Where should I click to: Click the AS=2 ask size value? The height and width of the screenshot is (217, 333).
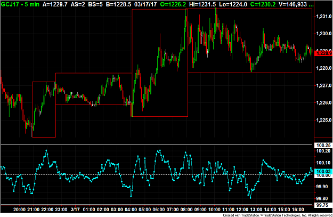point(77,4)
